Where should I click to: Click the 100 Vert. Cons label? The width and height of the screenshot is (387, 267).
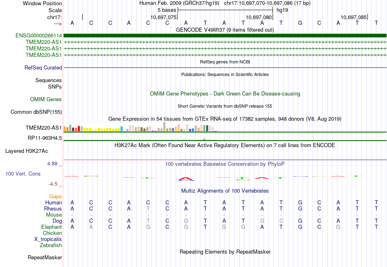23,174
